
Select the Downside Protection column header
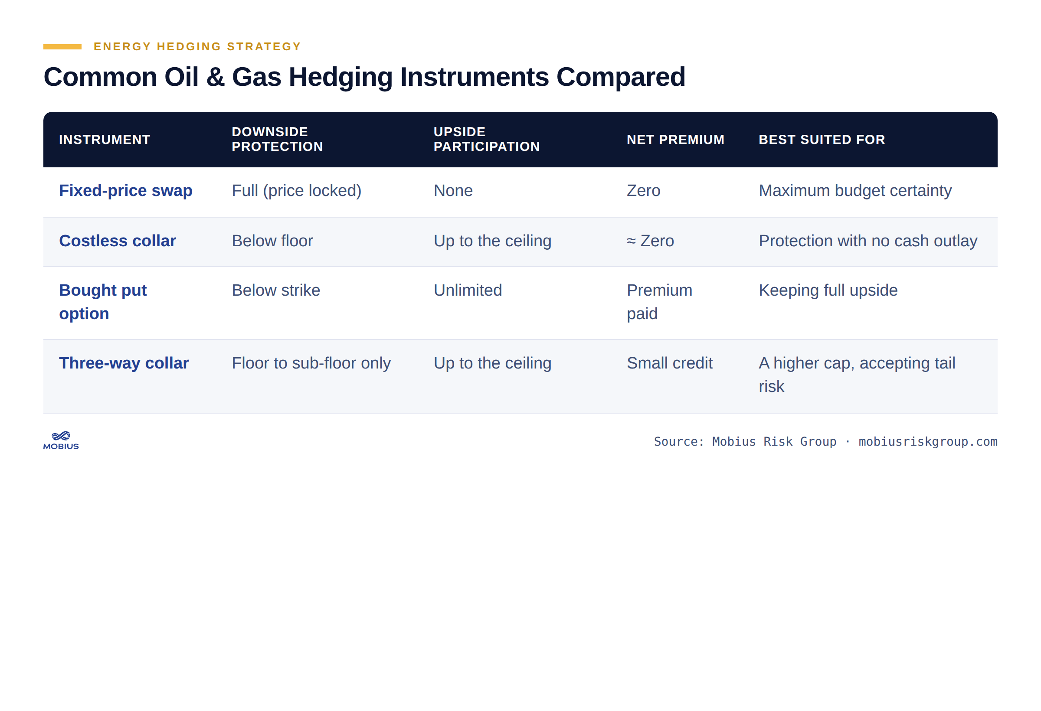pyautogui.click(x=277, y=139)
